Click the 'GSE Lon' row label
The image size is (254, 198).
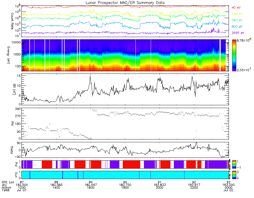tap(8, 182)
